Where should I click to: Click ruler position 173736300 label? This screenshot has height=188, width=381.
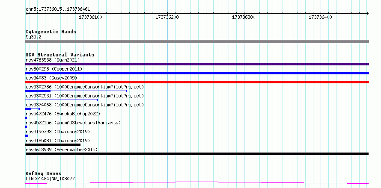pyautogui.click(x=244, y=17)
